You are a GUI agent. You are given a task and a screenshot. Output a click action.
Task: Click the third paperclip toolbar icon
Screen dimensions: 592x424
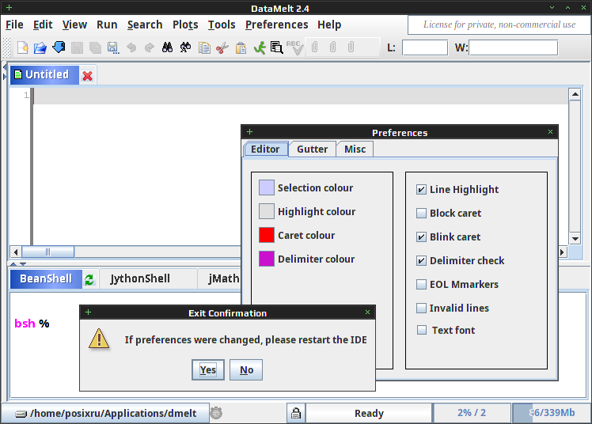[x=351, y=47]
